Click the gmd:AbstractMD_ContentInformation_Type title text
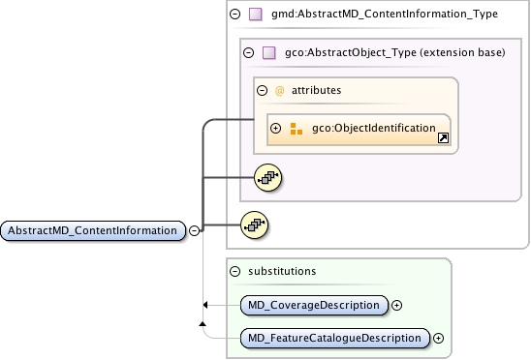This screenshot has height=360, width=531. pos(385,14)
